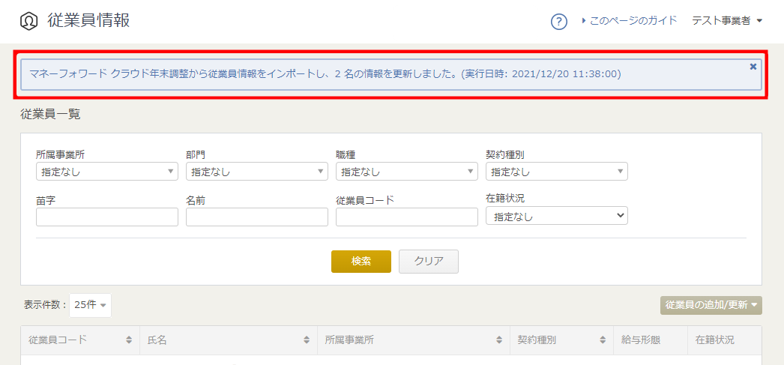Dismiss the import notification banner
784x365 pixels.
[x=753, y=67]
